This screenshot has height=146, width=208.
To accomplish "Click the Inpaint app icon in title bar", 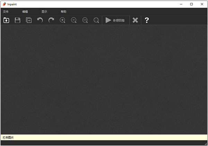I will click(5, 4).
